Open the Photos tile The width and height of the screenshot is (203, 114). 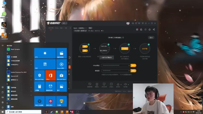(61, 86)
